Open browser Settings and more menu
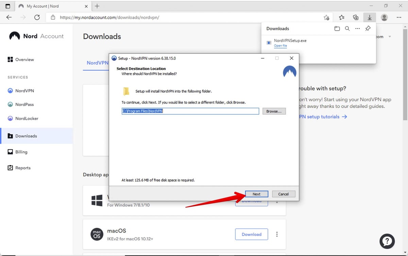The image size is (408, 256). point(398,17)
